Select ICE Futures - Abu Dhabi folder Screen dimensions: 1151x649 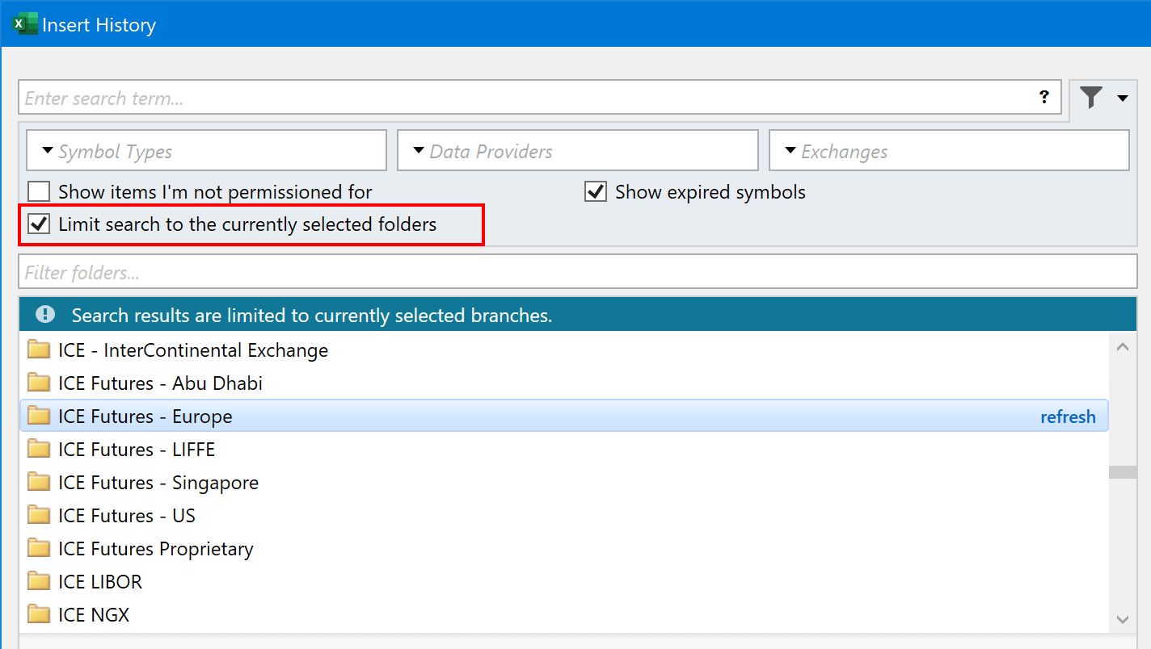pyautogui.click(x=563, y=383)
